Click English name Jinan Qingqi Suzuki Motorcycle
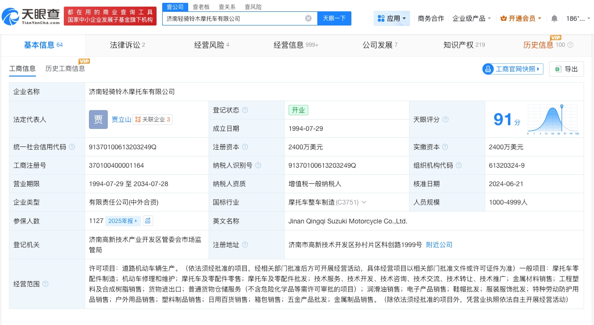Image resolution: width=594 pixels, height=325 pixels. click(348, 221)
